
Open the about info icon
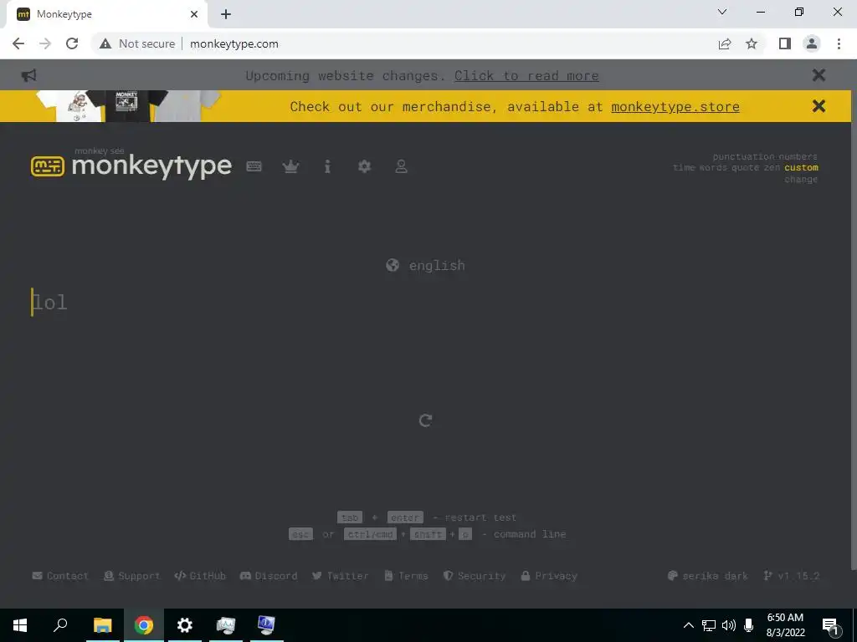[x=327, y=166]
